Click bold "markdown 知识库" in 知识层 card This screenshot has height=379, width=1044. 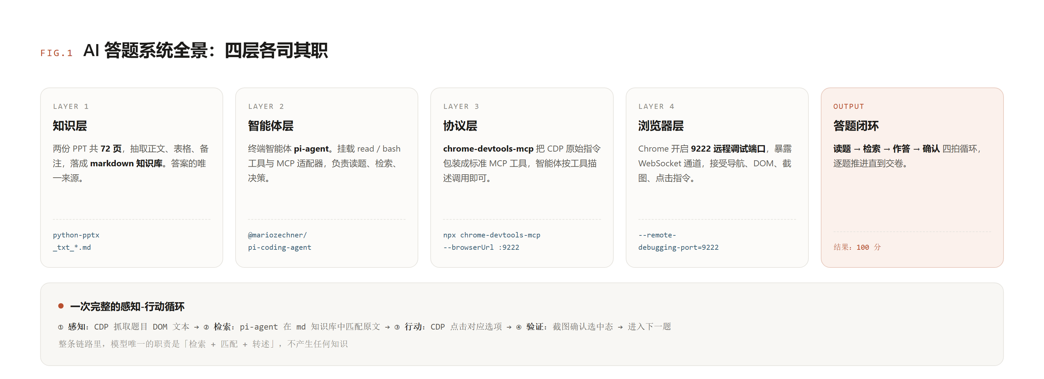click(x=126, y=163)
